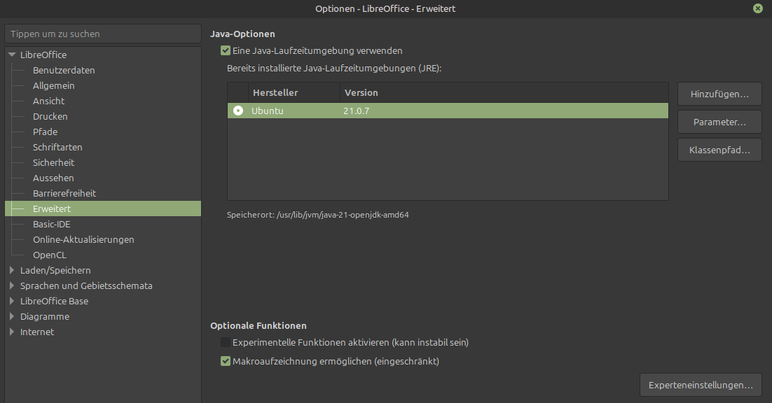
Task: Expand the LibreOffice Base node
Action: 12,301
